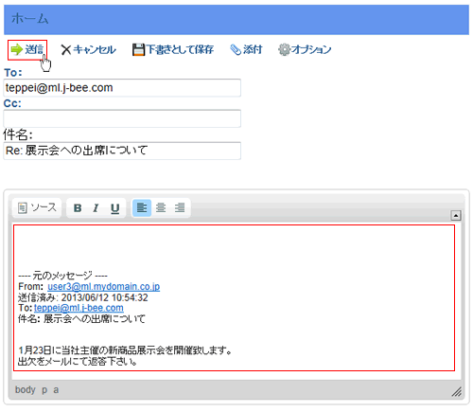
Task: Click the 件名 subject field
Action: (122, 151)
